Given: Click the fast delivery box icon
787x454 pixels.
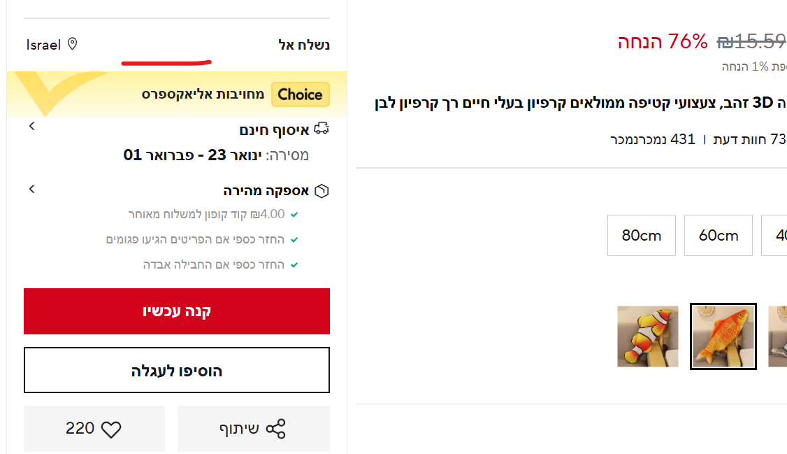Looking at the screenshot, I should click(322, 191).
